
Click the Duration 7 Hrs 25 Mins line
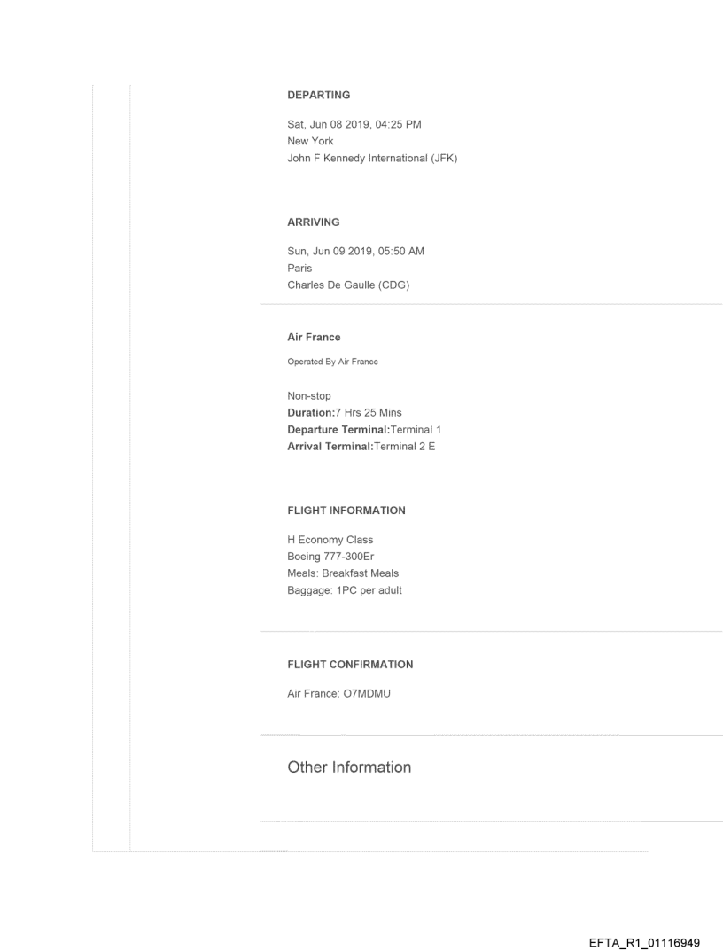[351, 413]
